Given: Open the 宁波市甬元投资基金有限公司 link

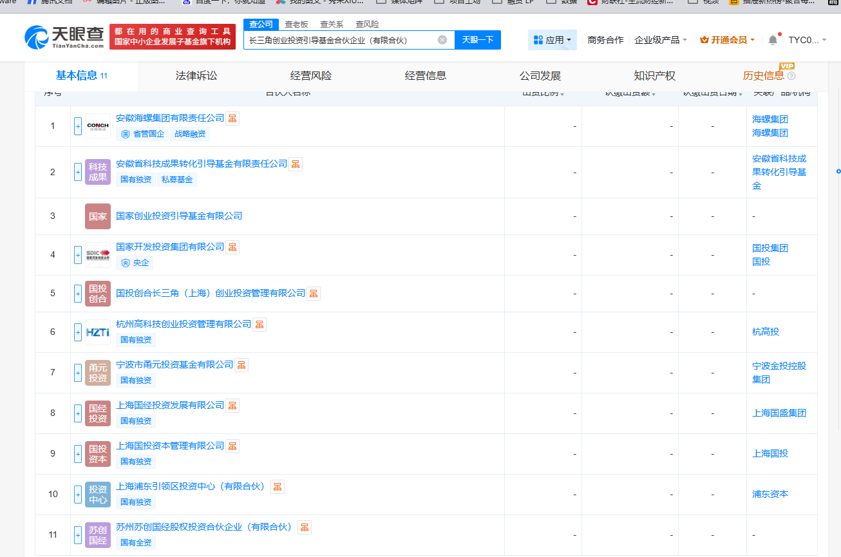Looking at the screenshot, I should tap(175, 364).
